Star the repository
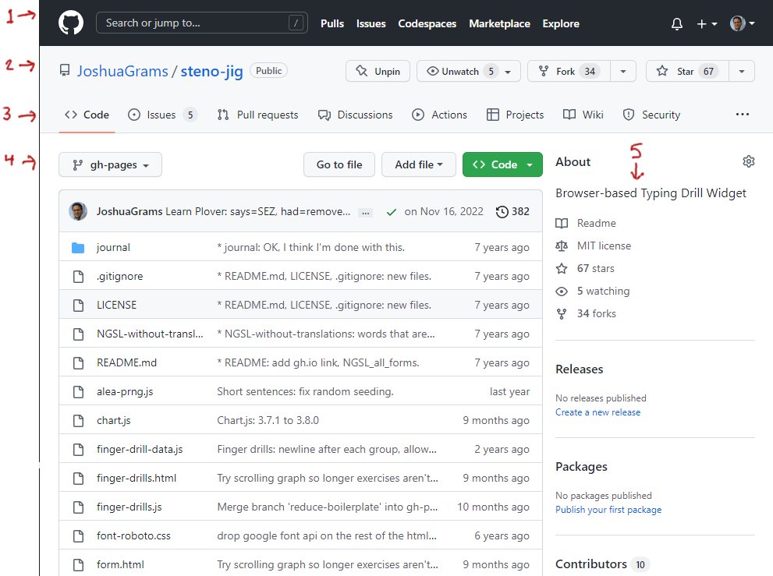Screen dimensions: 773x576 [687, 72]
